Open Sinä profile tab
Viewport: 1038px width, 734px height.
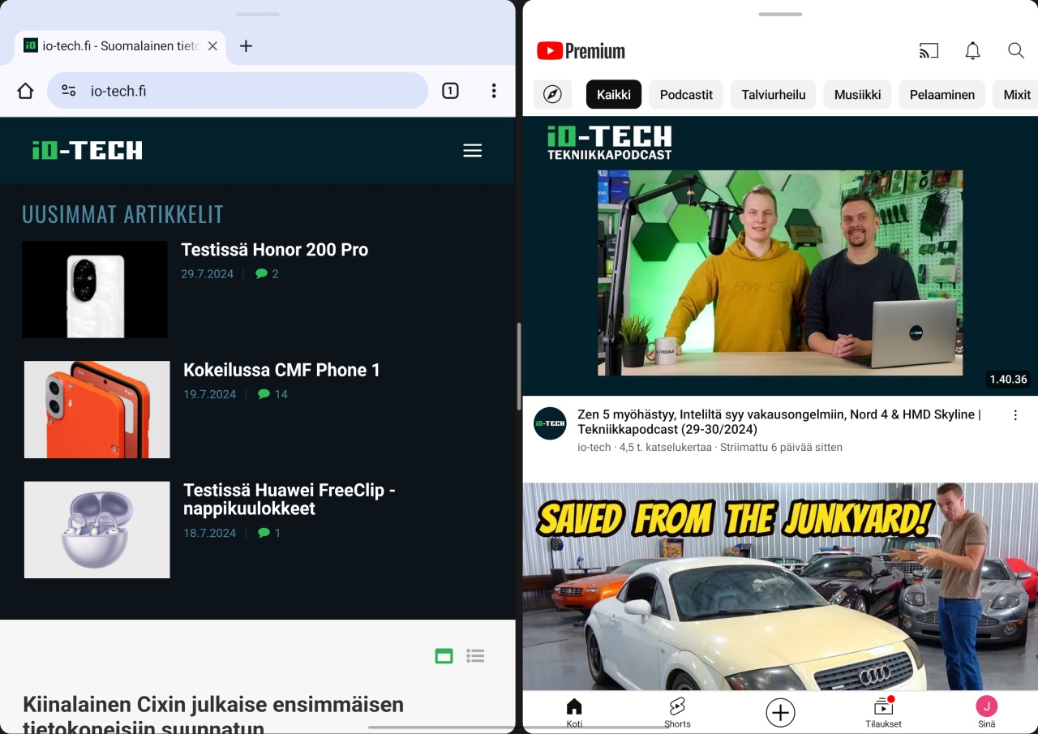tap(986, 713)
